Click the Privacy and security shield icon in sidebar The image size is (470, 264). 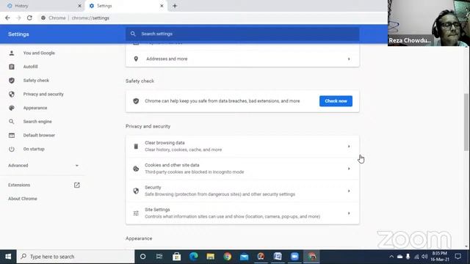[x=12, y=95]
